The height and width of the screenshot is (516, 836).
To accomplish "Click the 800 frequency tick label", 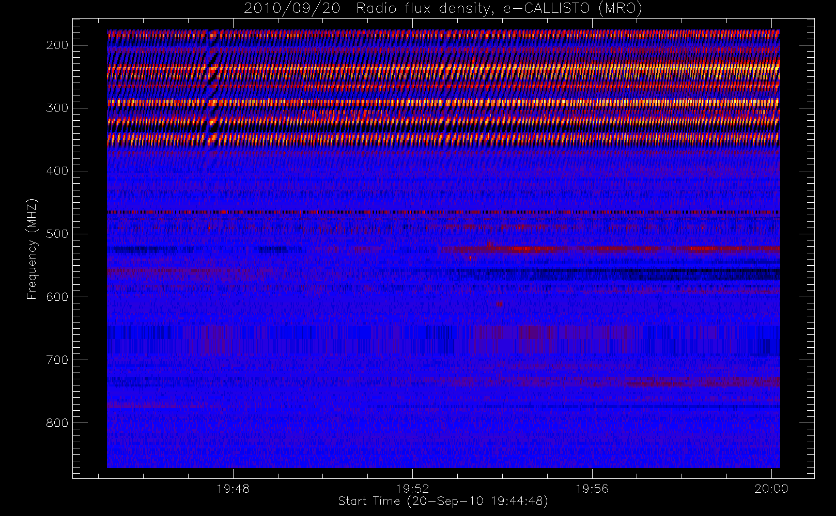I will (57, 423).
